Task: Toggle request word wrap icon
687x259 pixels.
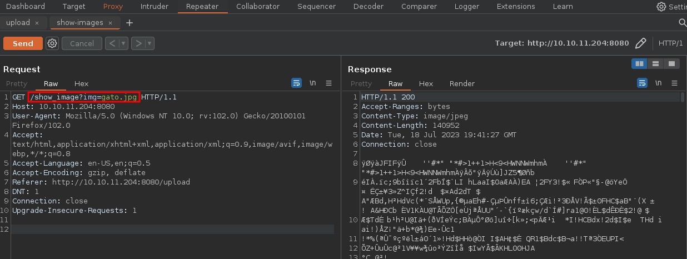Action: (x=297, y=83)
